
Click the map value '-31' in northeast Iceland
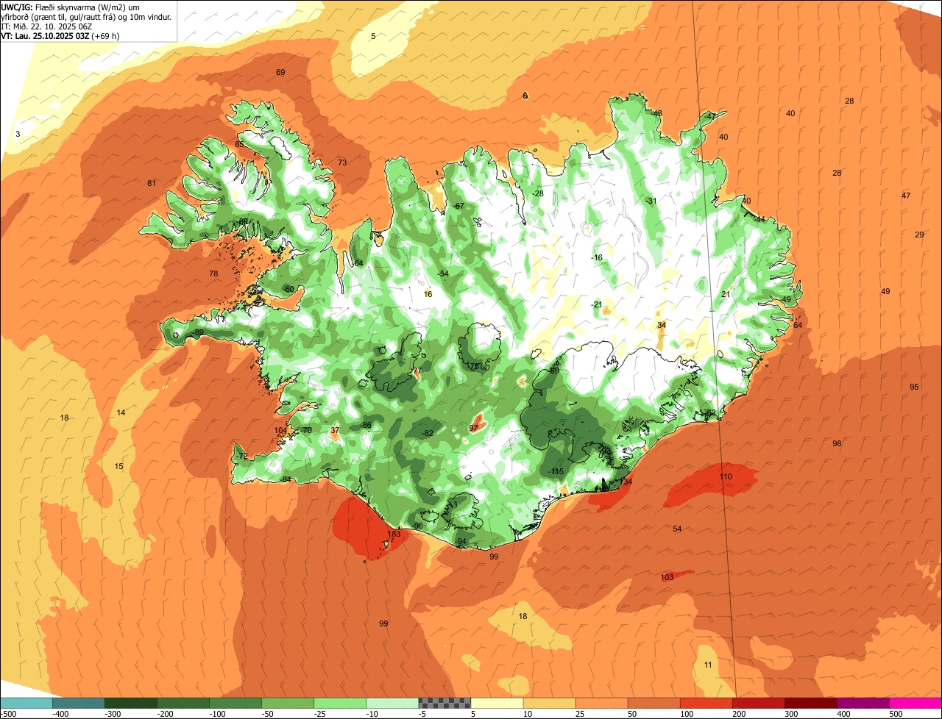651,201
